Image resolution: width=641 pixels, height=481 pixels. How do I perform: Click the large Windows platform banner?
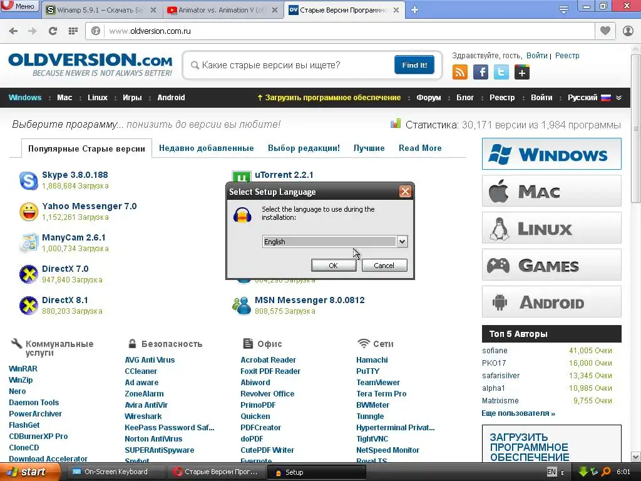point(551,154)
